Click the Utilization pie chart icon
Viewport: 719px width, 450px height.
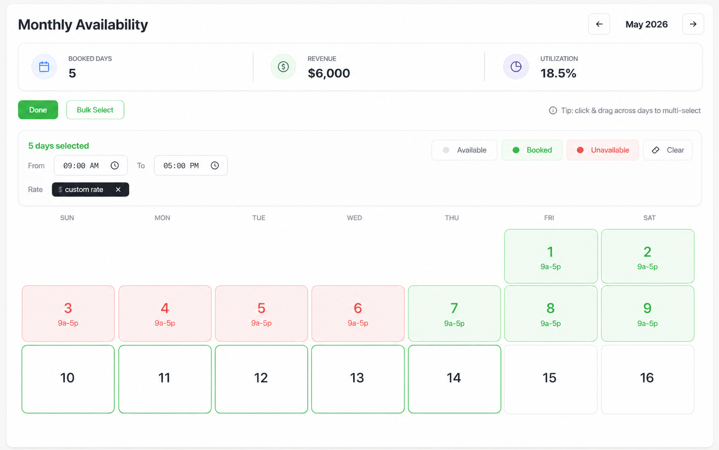[x=516, y=67]
